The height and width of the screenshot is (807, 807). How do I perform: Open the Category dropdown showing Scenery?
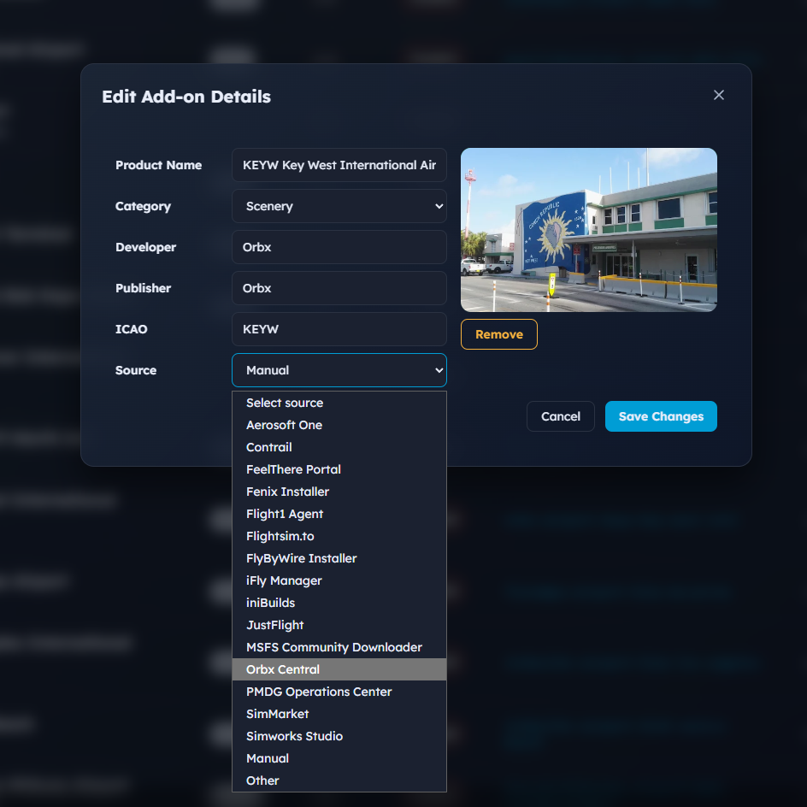[x=339, y=206]
